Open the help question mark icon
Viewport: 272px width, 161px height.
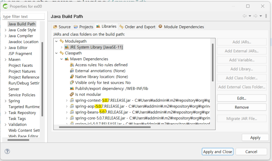point(7,151)
